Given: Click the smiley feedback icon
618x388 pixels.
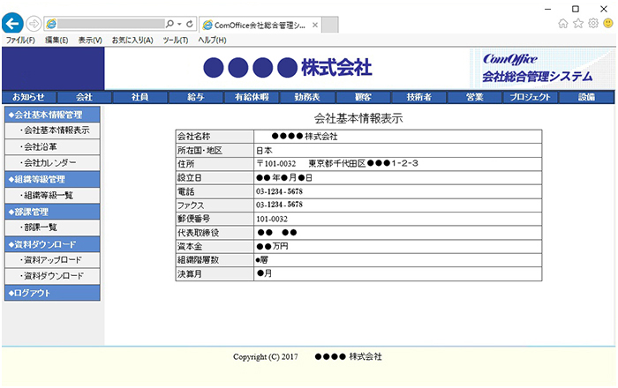Looking at the screenshot, I should pyautogui.click(x=607, y=24).
